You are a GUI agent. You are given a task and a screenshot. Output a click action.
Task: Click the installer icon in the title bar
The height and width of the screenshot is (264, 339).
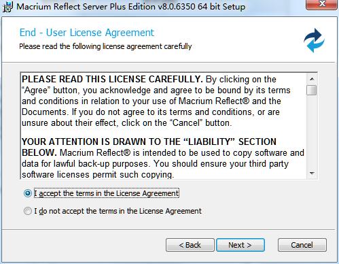[x=7, y=7]
